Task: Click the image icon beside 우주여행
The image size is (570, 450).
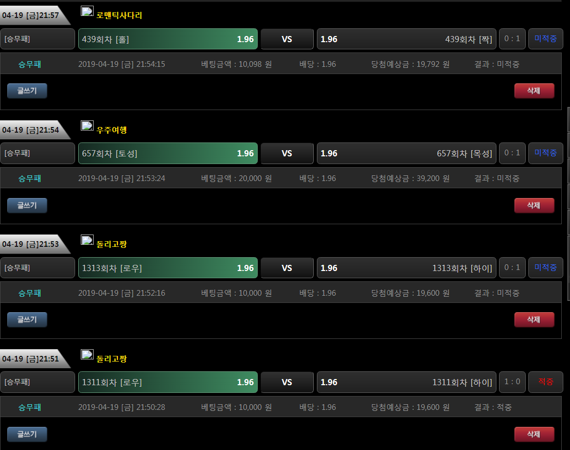Action: 87,126
